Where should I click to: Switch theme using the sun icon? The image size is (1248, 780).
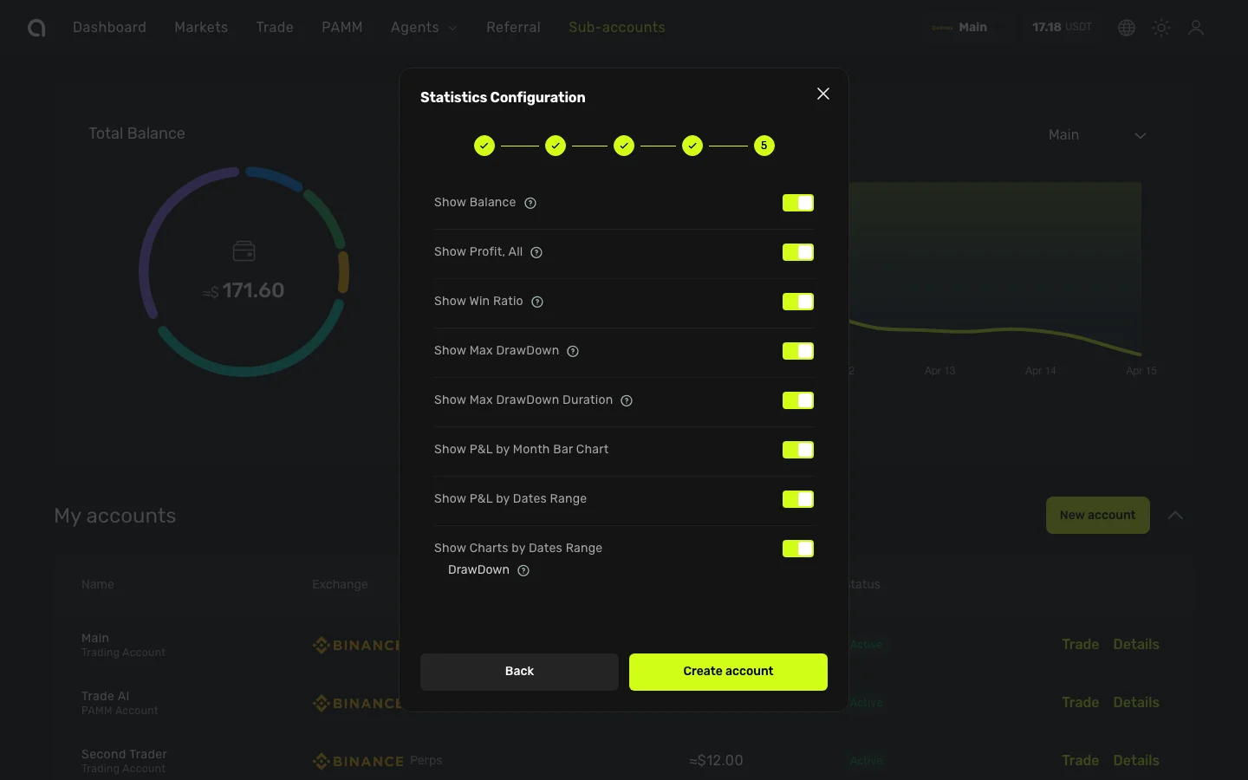pos(1161,28)
